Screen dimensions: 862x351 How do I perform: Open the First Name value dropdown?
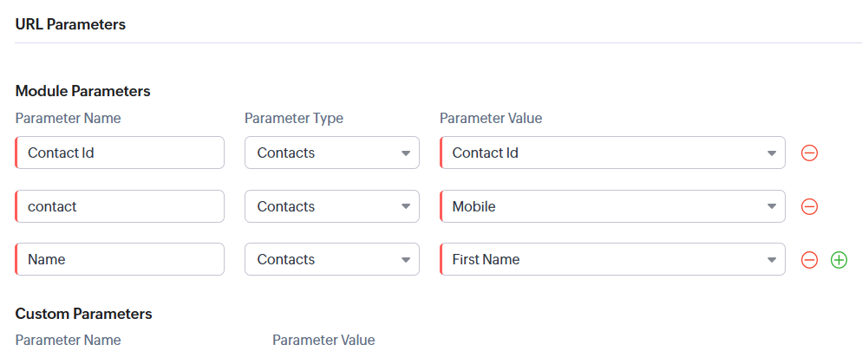click(612, 259)
